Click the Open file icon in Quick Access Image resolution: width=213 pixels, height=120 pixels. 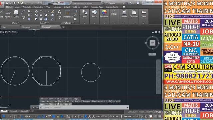[x=10, y=3]
